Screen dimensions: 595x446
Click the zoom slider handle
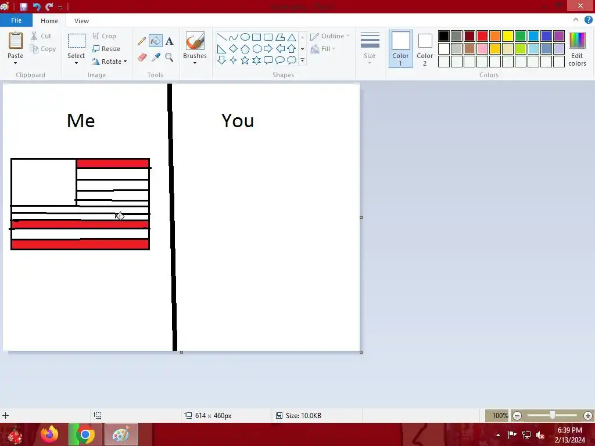pos(553,415)
